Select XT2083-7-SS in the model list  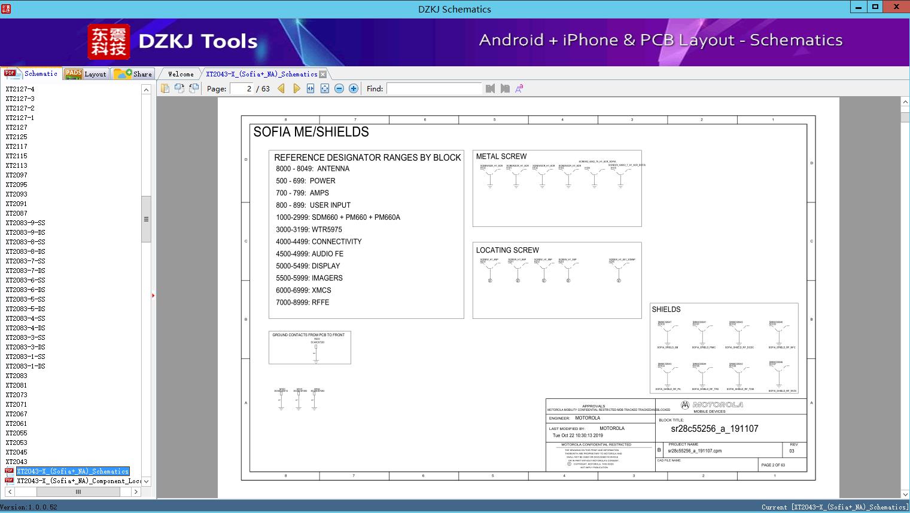pyautogui.click(x=25, y=261)
